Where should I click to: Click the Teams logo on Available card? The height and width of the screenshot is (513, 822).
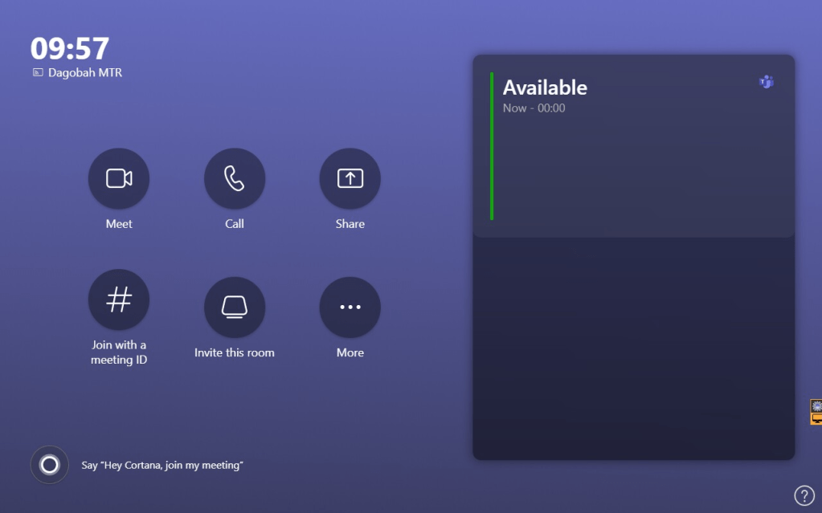point(767,82)
